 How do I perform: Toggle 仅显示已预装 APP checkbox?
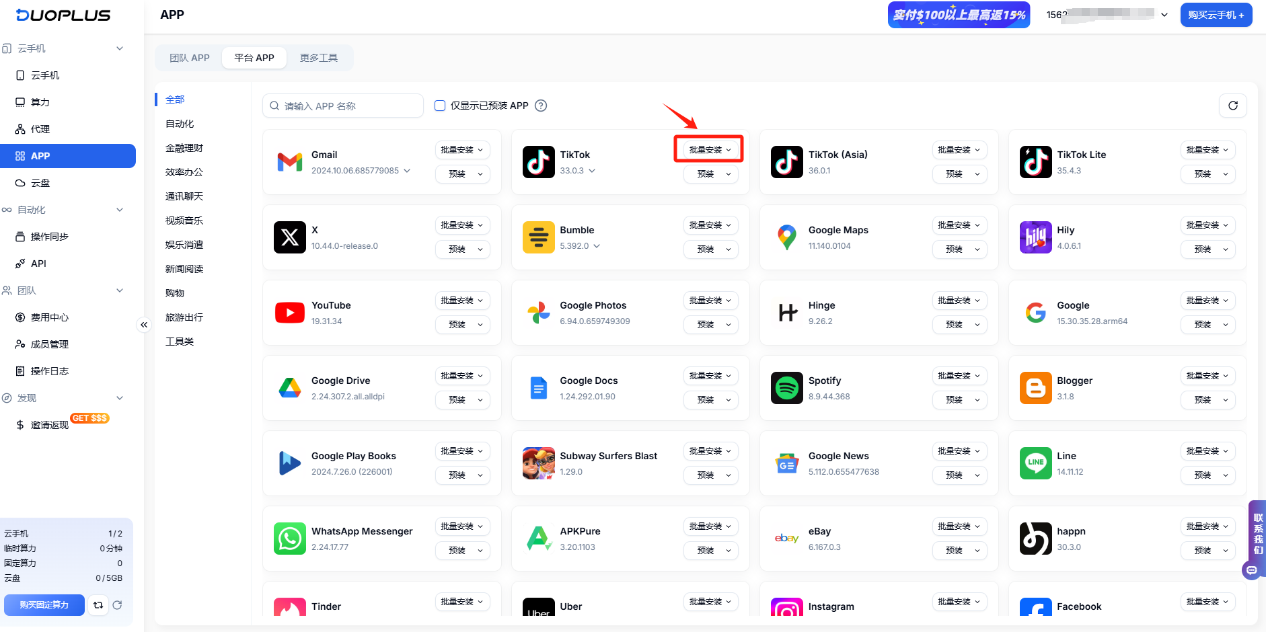tap(440, 106)
